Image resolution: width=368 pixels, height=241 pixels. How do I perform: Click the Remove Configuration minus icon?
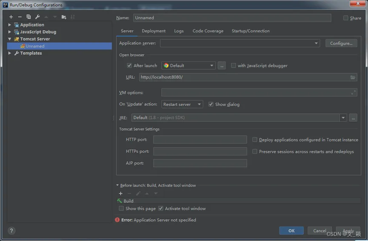pos(20,17)
